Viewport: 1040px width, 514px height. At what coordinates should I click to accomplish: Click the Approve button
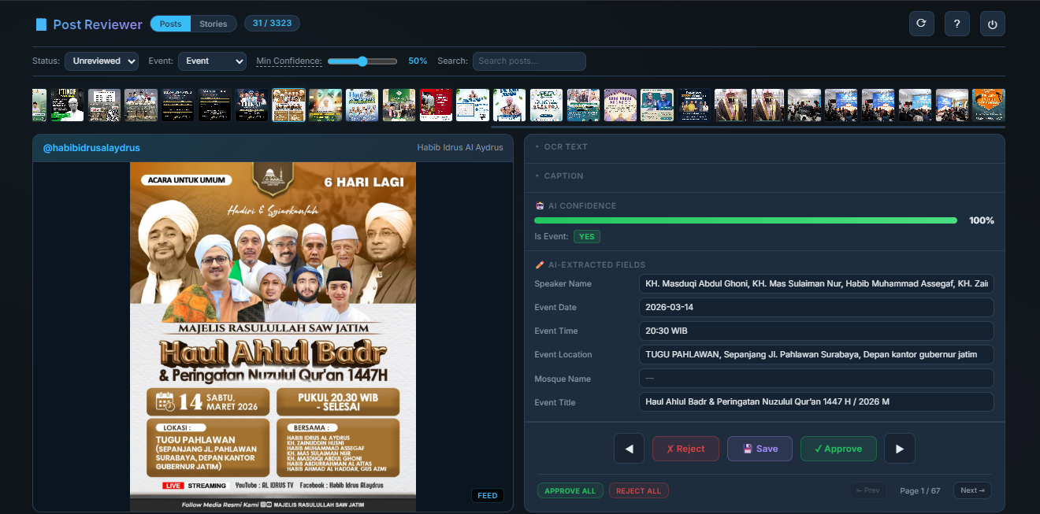[838, 449]
